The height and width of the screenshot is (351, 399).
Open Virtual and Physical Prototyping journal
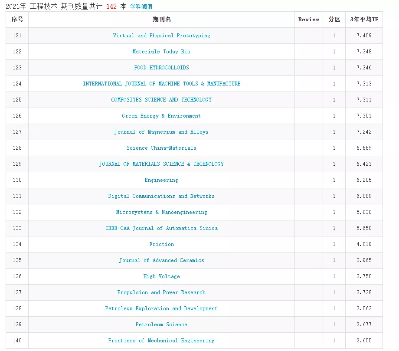coord(161,36)
